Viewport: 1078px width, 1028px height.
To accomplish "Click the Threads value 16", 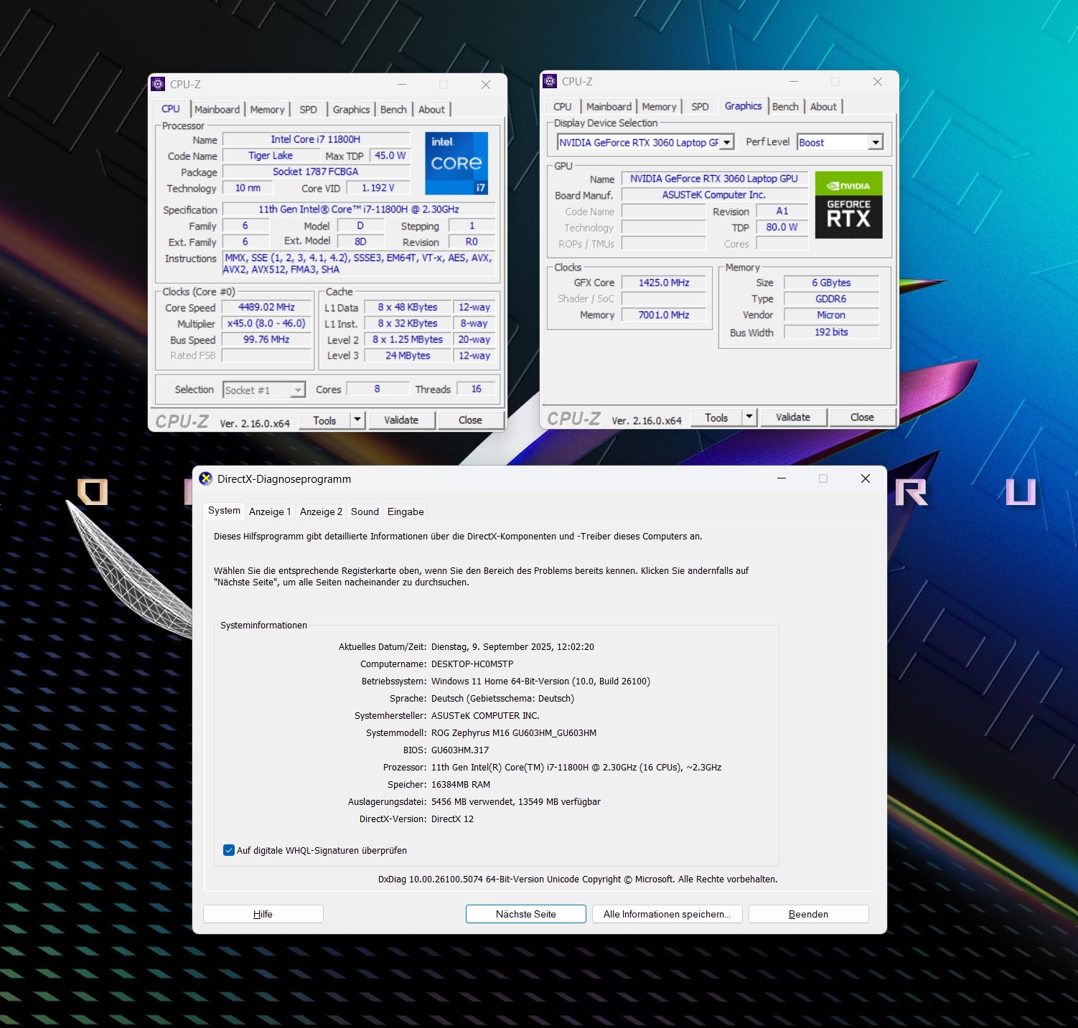I will tap(476, 389).
